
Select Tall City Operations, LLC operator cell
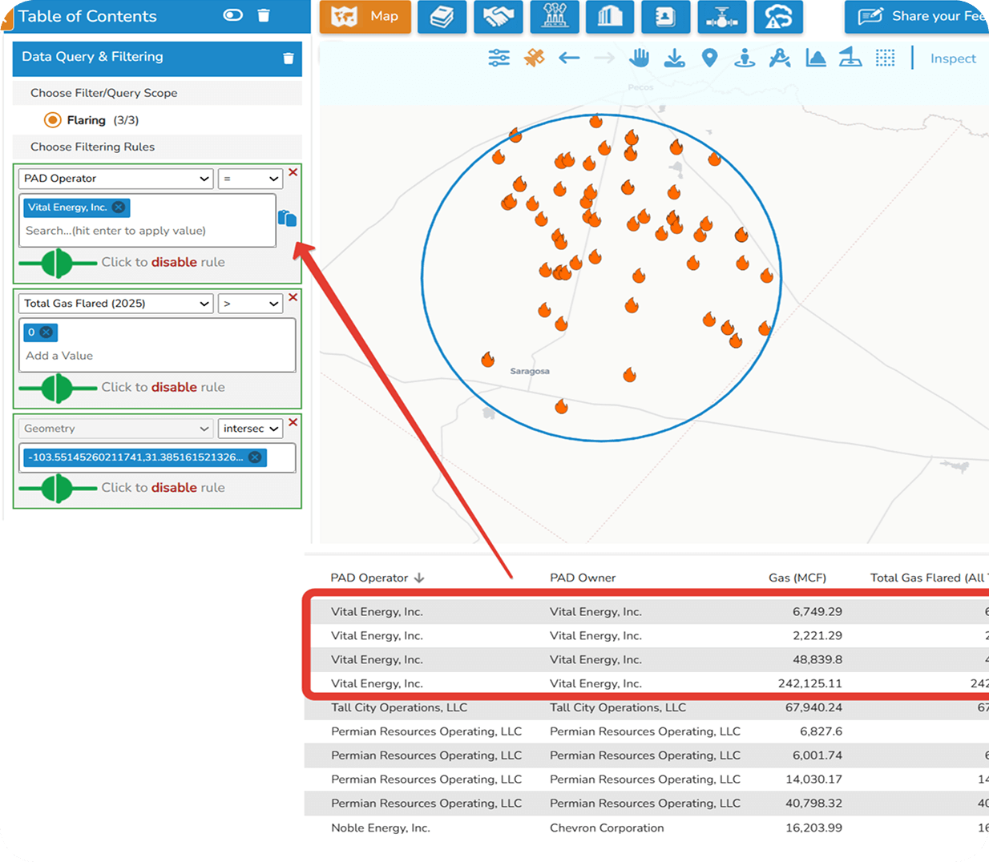pos(399,707)
